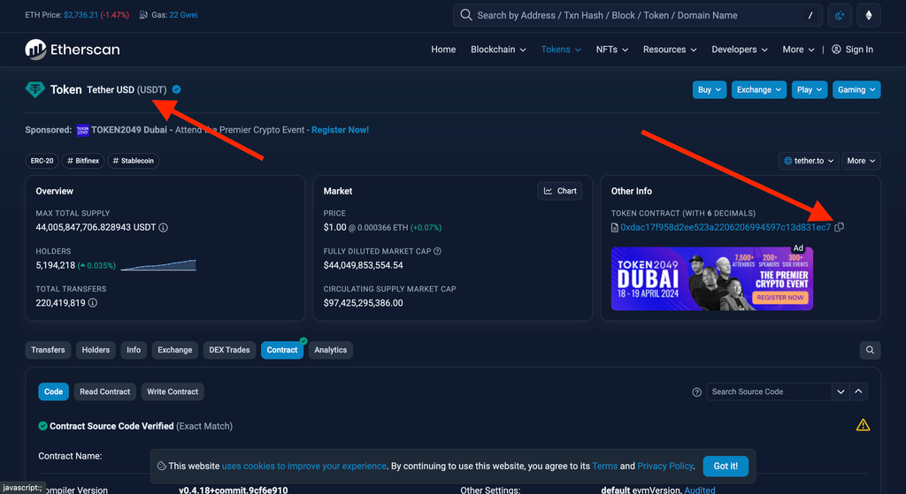Switch to the Info tab
The image size is (906, 494).
click(x=134, y=350)
